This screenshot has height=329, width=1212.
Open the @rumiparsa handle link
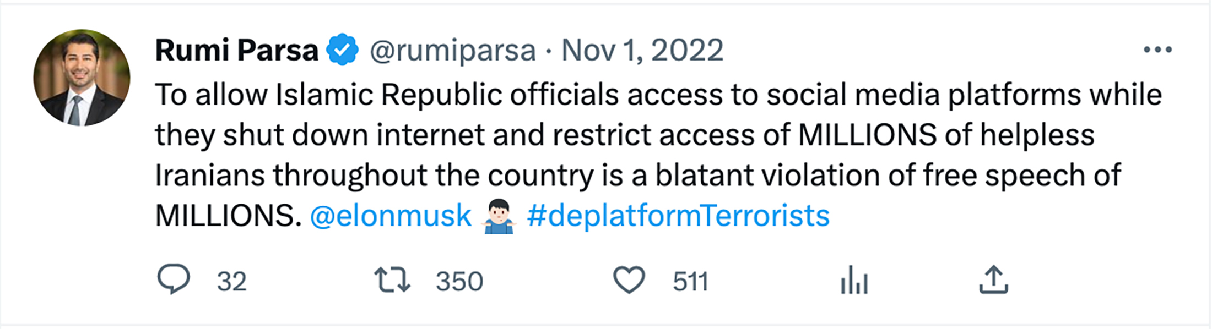click(x=452, y=51)
